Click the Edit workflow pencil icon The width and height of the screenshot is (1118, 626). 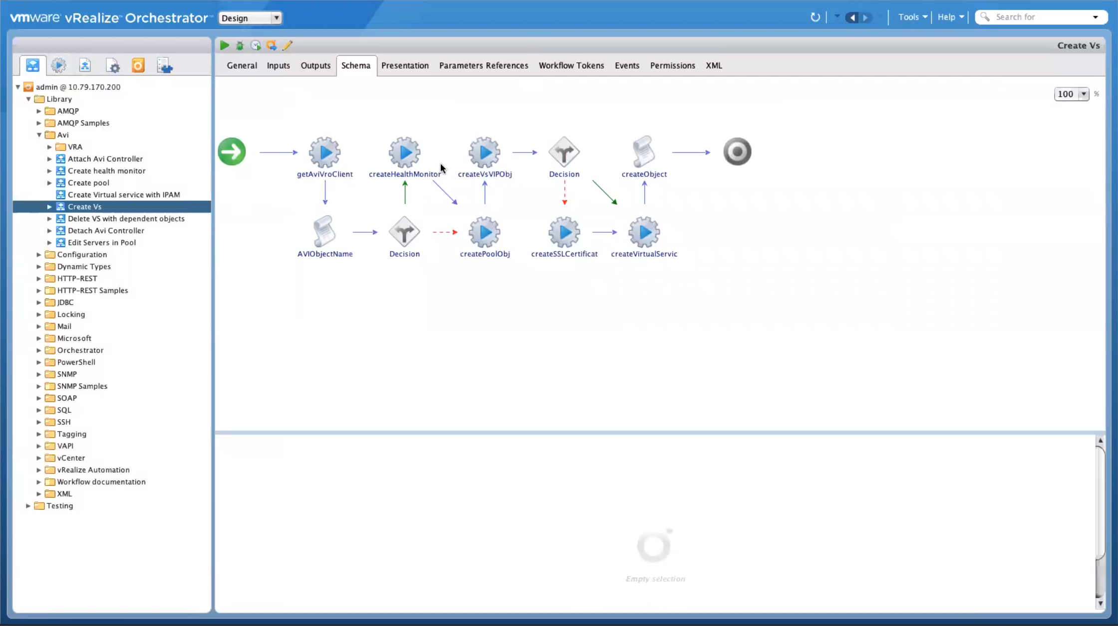click(x=287, y=45)
